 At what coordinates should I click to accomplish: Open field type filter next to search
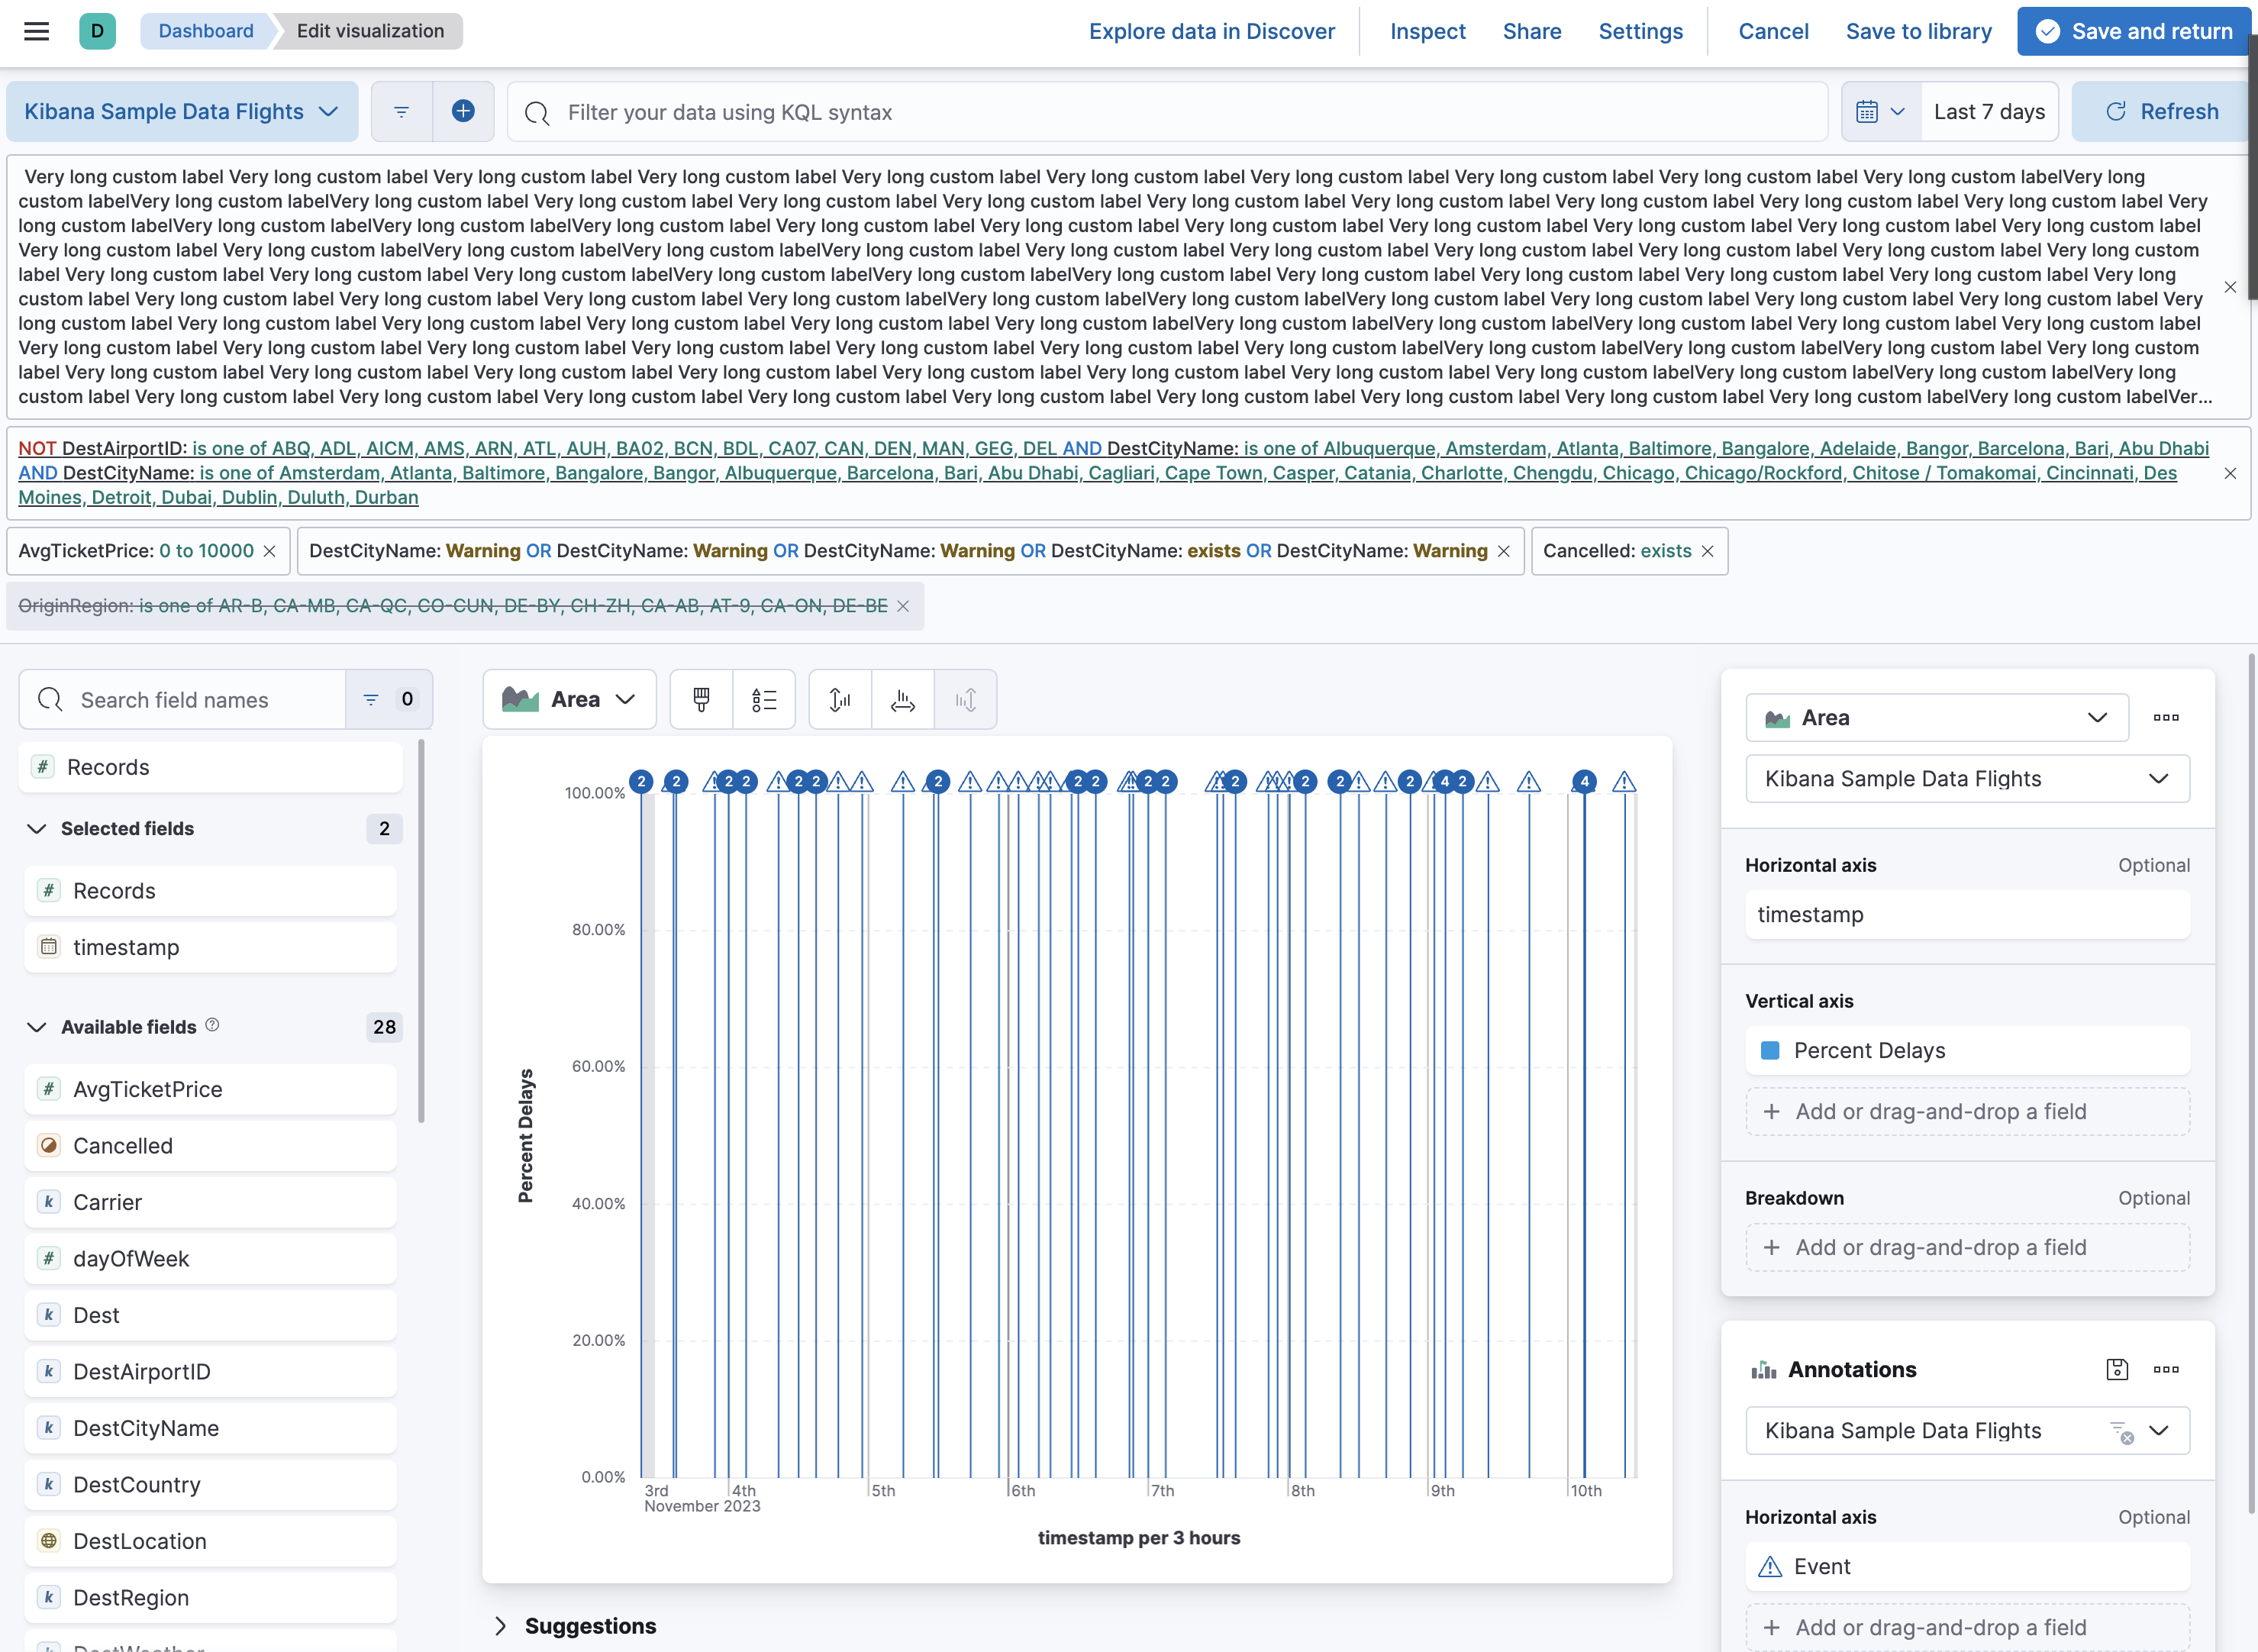tap(389, 699)
